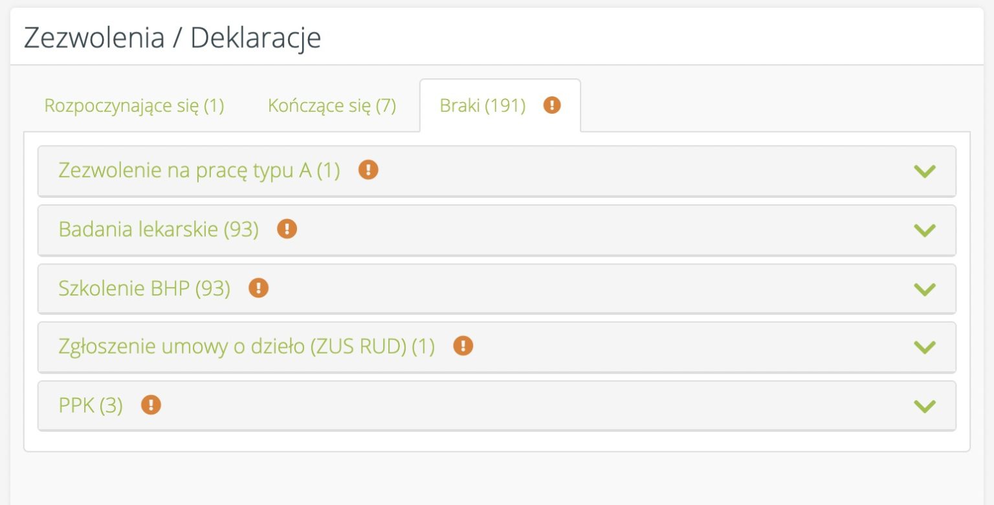Click warning icon next to Badania lekarskie
Image resolution: width=994 pixels, height=505 pixels.
[287, 229]
